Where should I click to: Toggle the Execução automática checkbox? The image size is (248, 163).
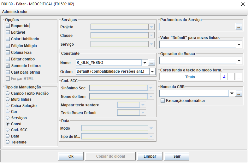pyautogui.click(x=163, y=101)
